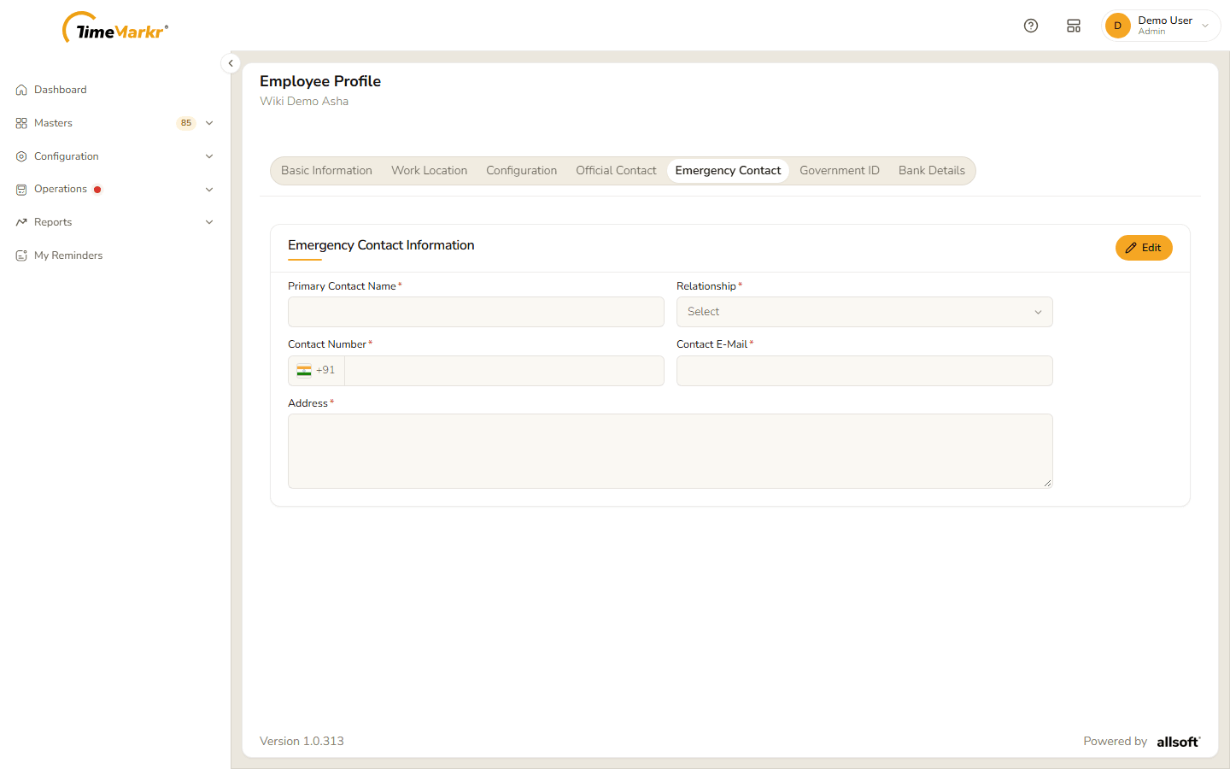1230x769 pixels.
Task: Click the My Reminders icon
Action: click(21, 255)
